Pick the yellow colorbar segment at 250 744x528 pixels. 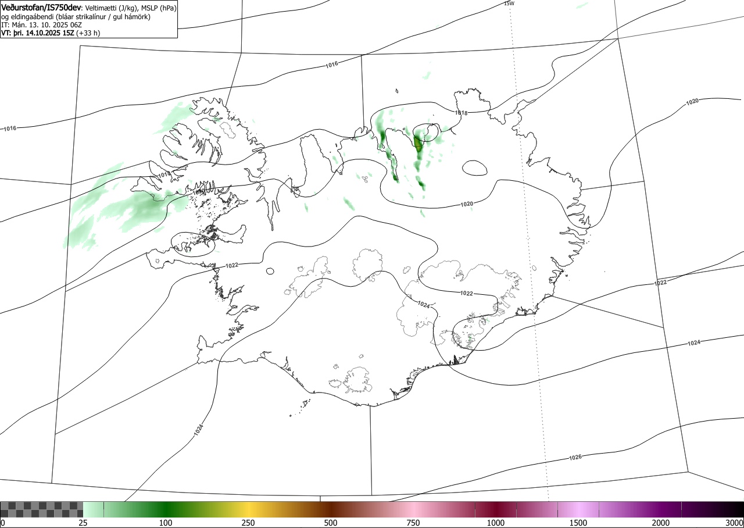[248, 509]
